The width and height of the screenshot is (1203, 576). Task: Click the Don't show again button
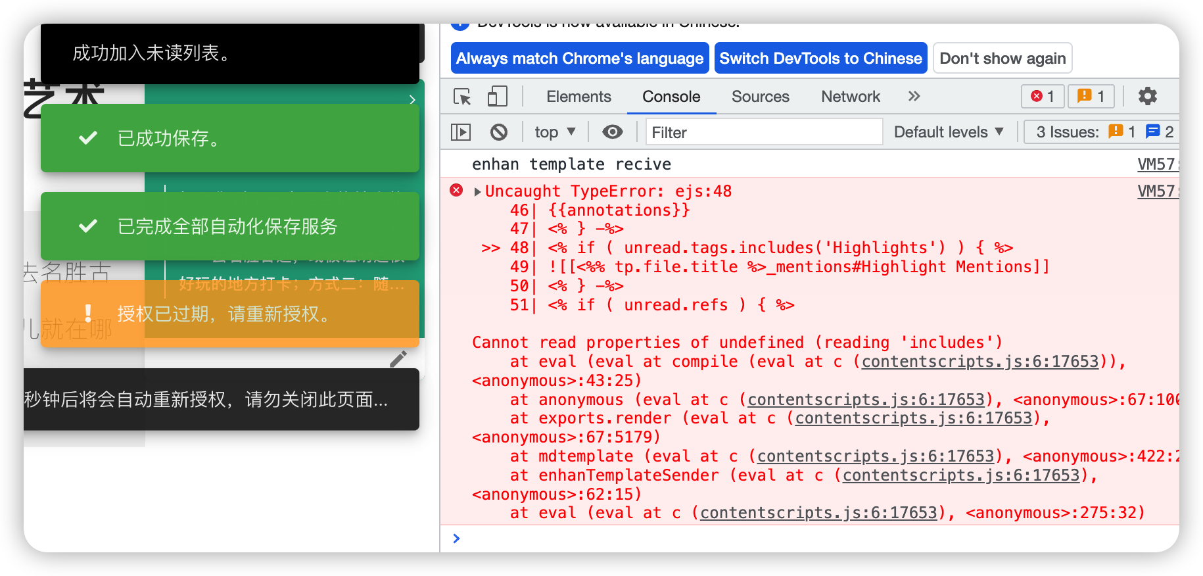1003,59
